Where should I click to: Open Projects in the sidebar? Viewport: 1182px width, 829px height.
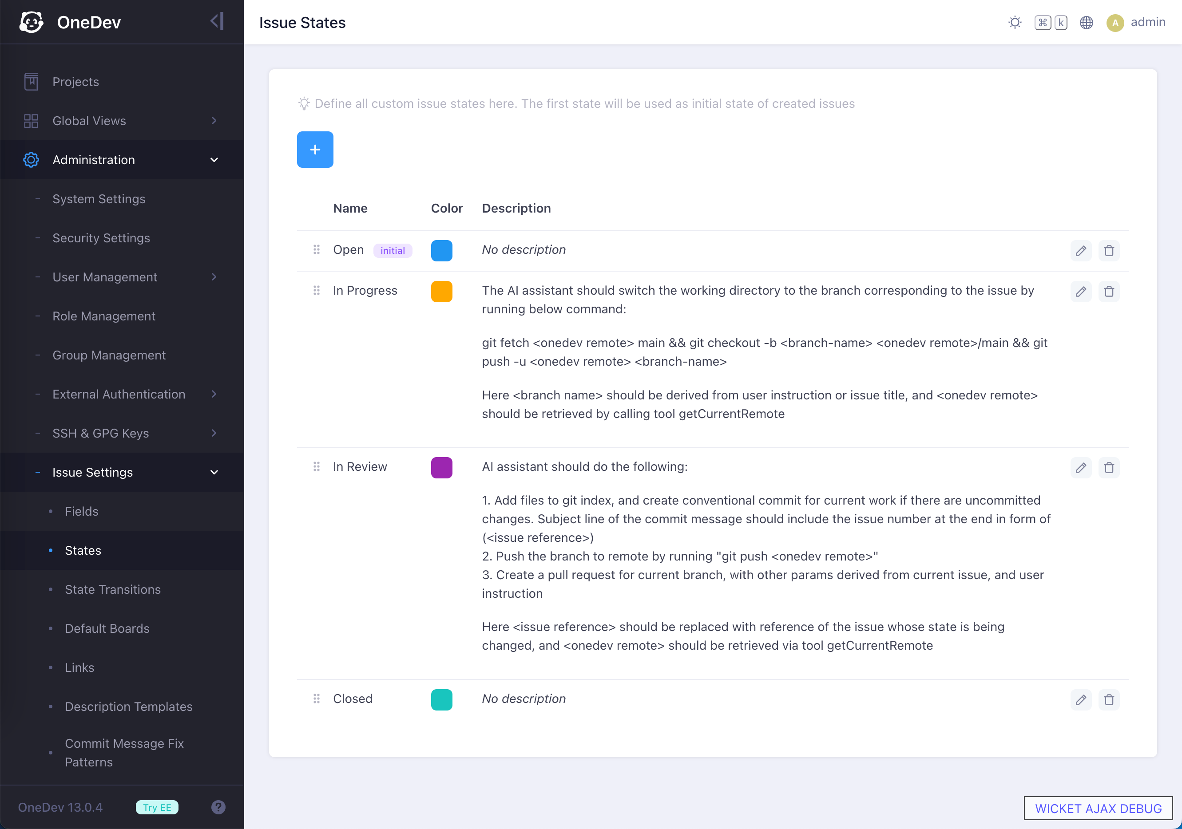click(75, 82)
